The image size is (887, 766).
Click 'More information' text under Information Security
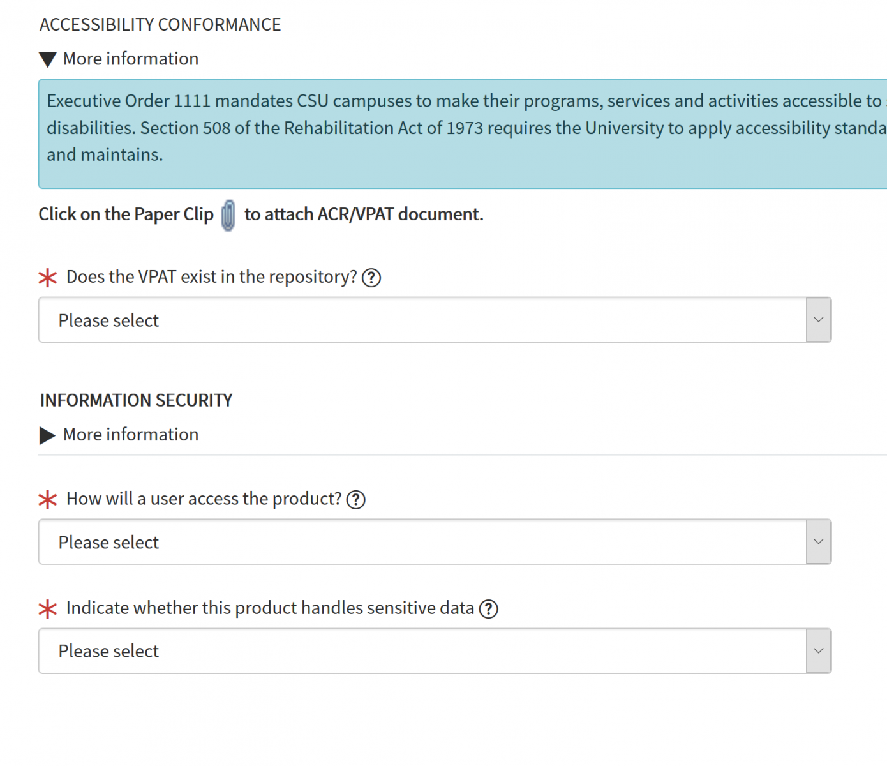click(131, 435)
